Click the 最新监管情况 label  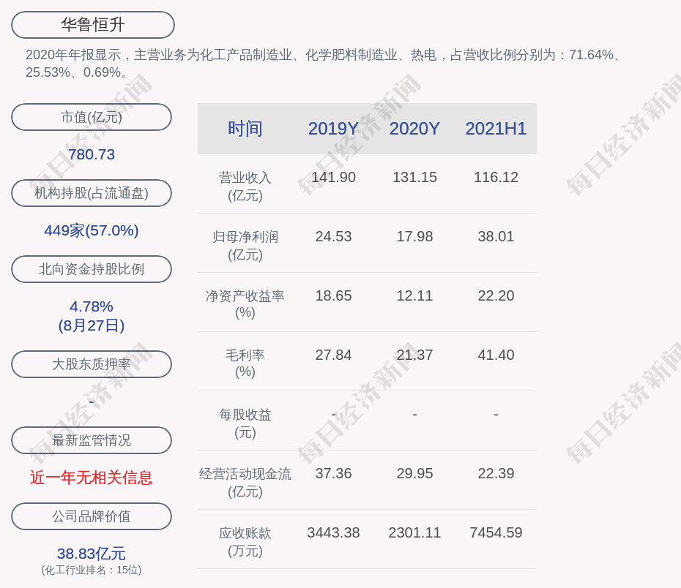coord(92,440)
